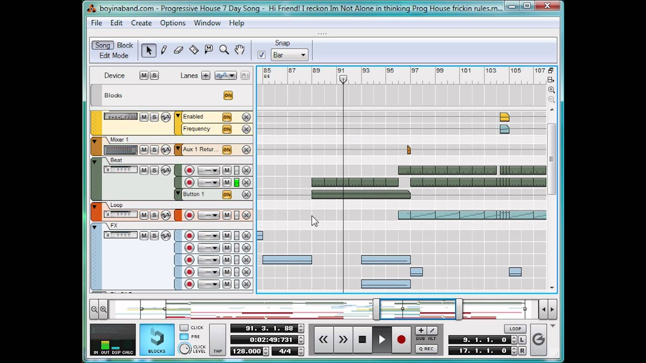
Task: Select the Eraser tool
Action: pos(179,50)
